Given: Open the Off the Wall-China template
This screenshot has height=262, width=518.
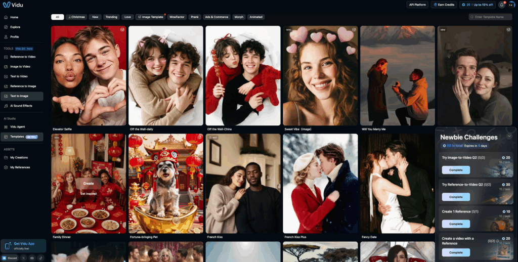Looking at the screenshot, I should [243, 76].
